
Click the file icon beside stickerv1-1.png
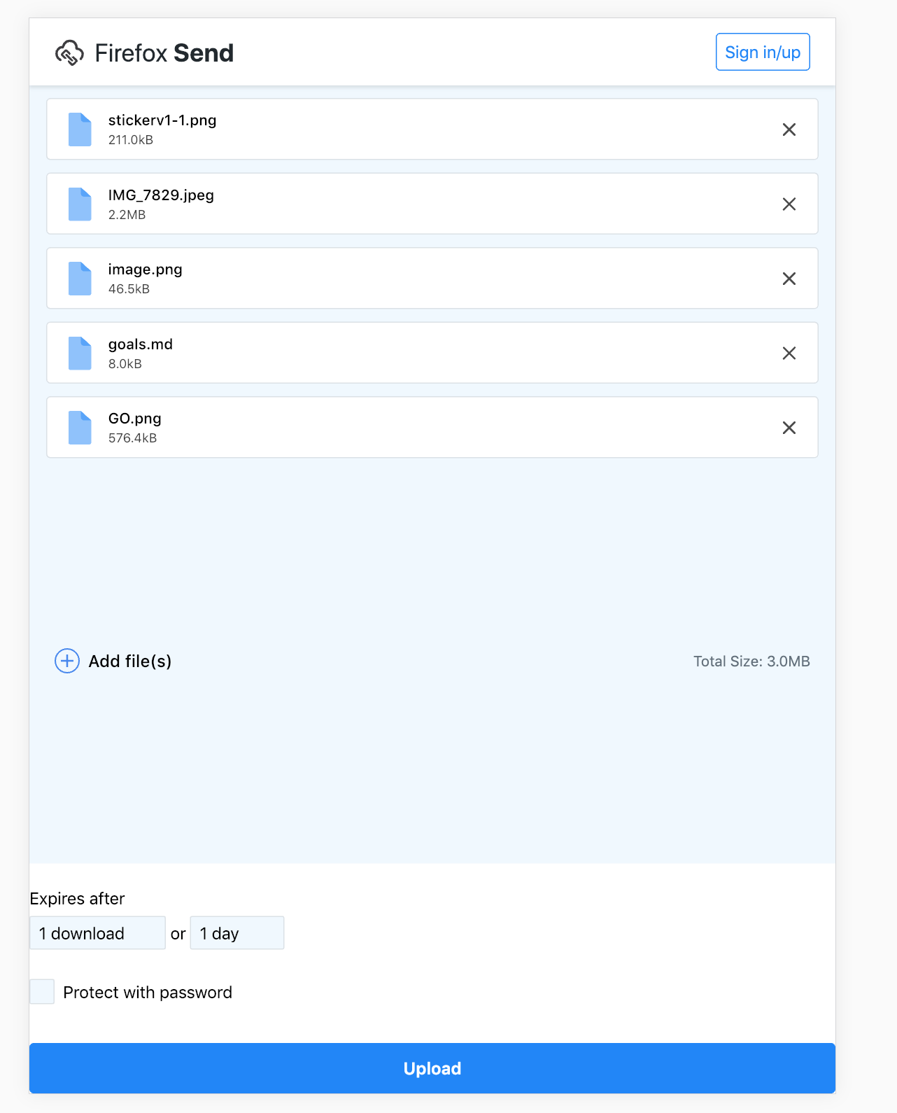[80, 129]
